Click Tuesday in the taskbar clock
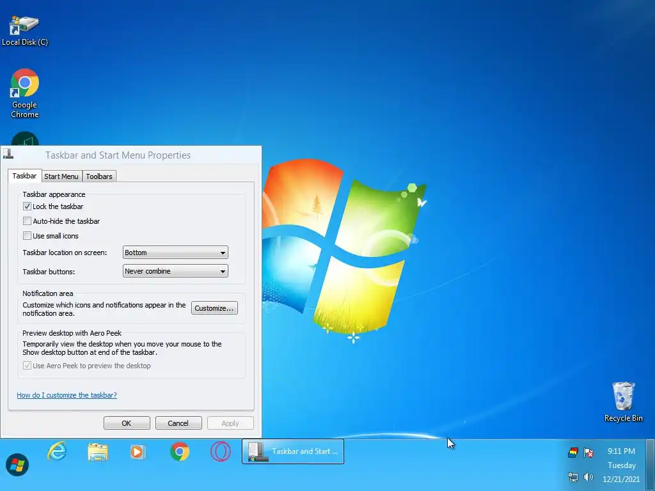The width and height of the screenshot is (655, 491). (x=622, y=465)
